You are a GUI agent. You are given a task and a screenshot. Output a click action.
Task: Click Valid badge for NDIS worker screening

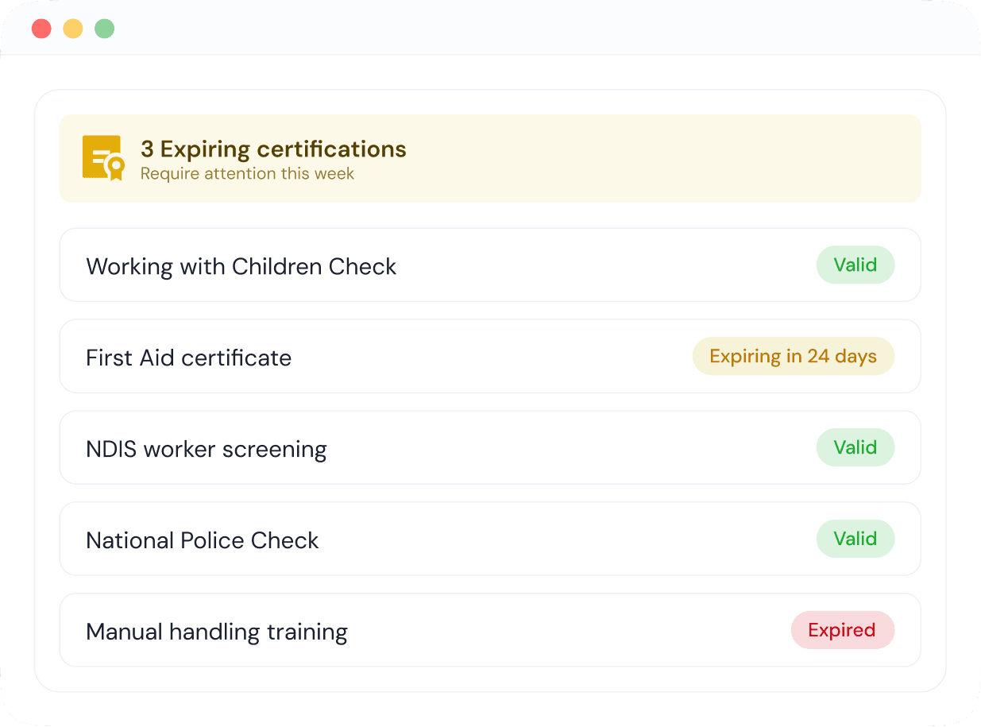(855, 447)
